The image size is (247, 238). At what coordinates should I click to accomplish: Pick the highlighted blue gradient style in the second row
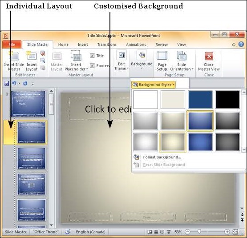(200, 121)
